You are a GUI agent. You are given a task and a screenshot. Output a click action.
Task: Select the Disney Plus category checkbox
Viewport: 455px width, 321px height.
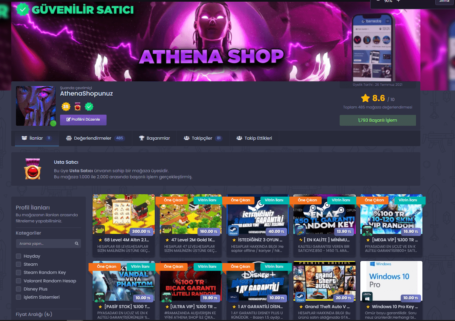click(x=18, y=289)
